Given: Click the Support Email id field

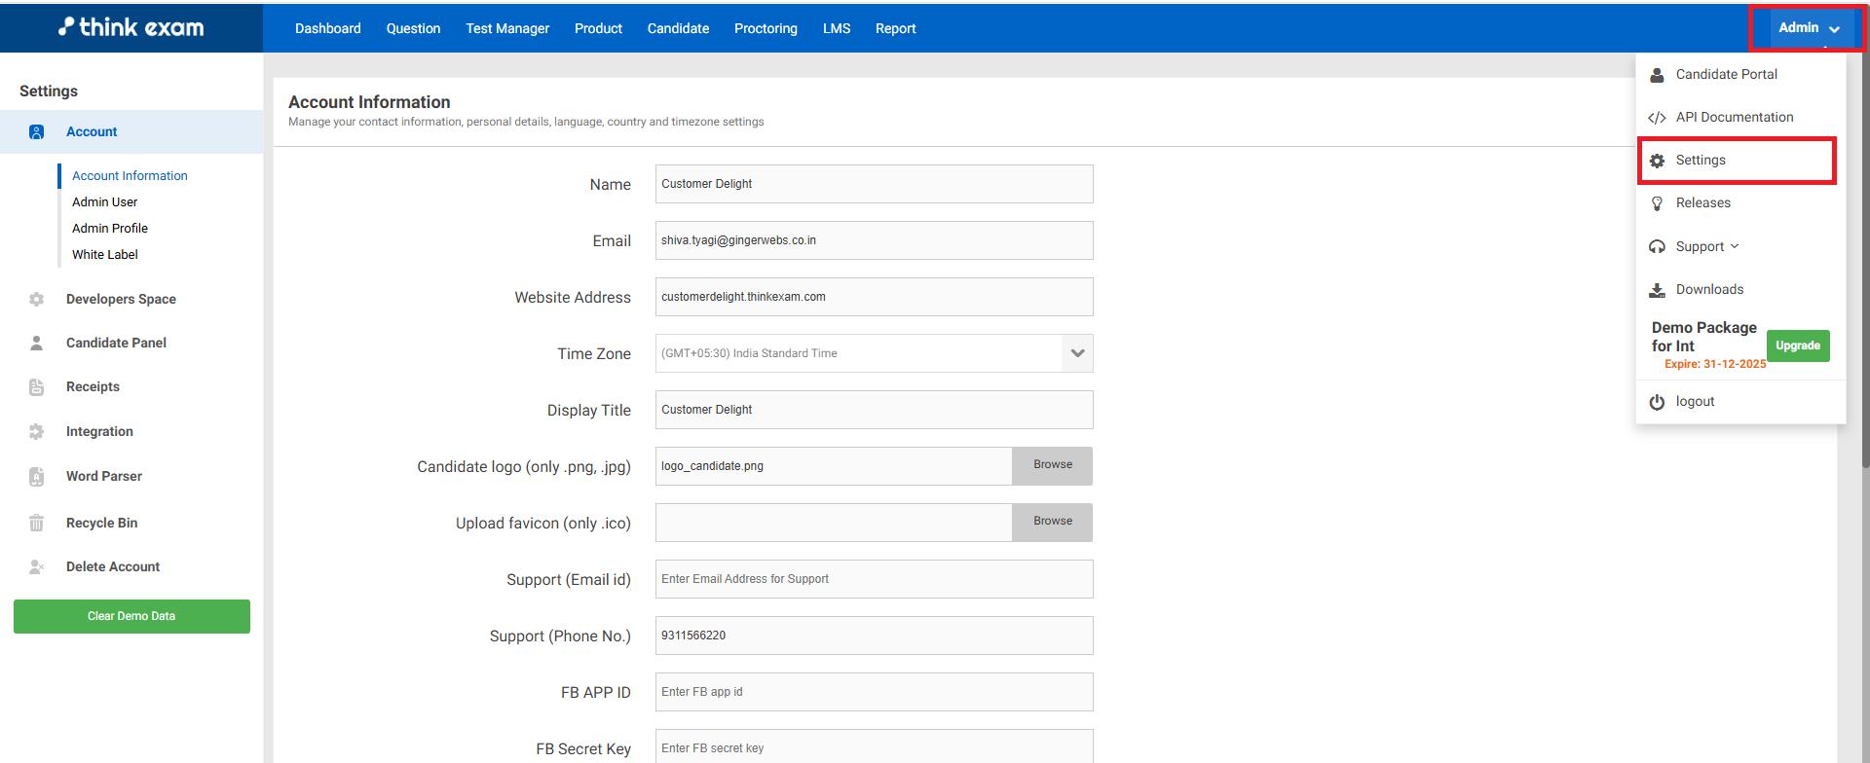Looking at the screenshot, I should [x=874, y=579].
